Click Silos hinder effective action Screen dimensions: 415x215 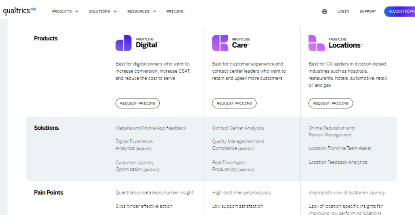(x=144, y=206)
